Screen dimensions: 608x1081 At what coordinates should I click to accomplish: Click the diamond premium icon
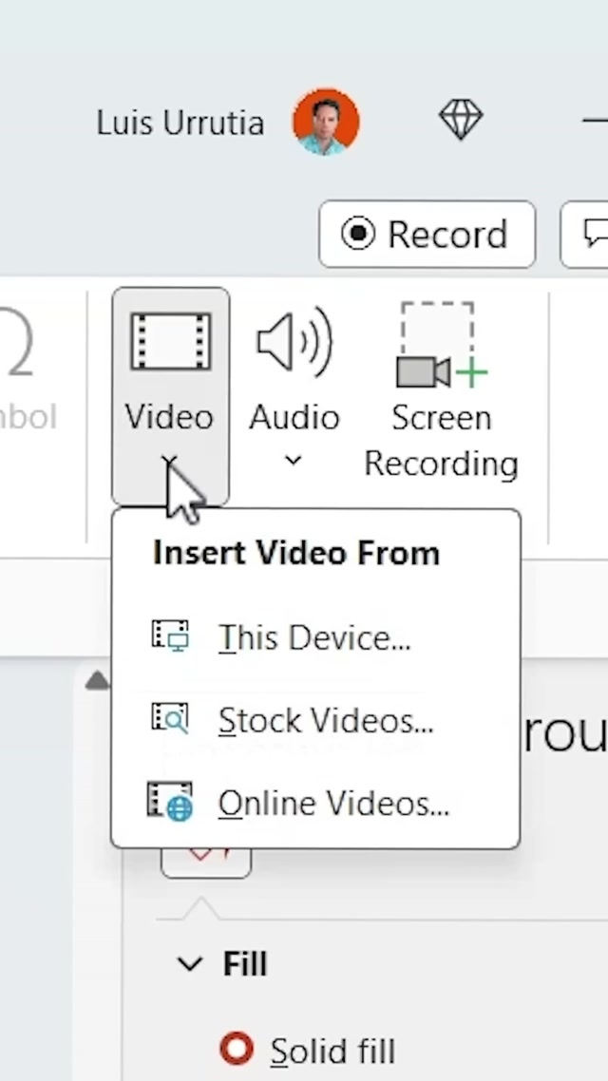tap(461, 121)
